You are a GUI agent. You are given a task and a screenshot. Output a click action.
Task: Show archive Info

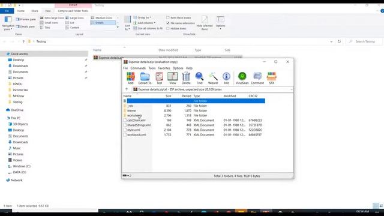click(x=226, y=79)
